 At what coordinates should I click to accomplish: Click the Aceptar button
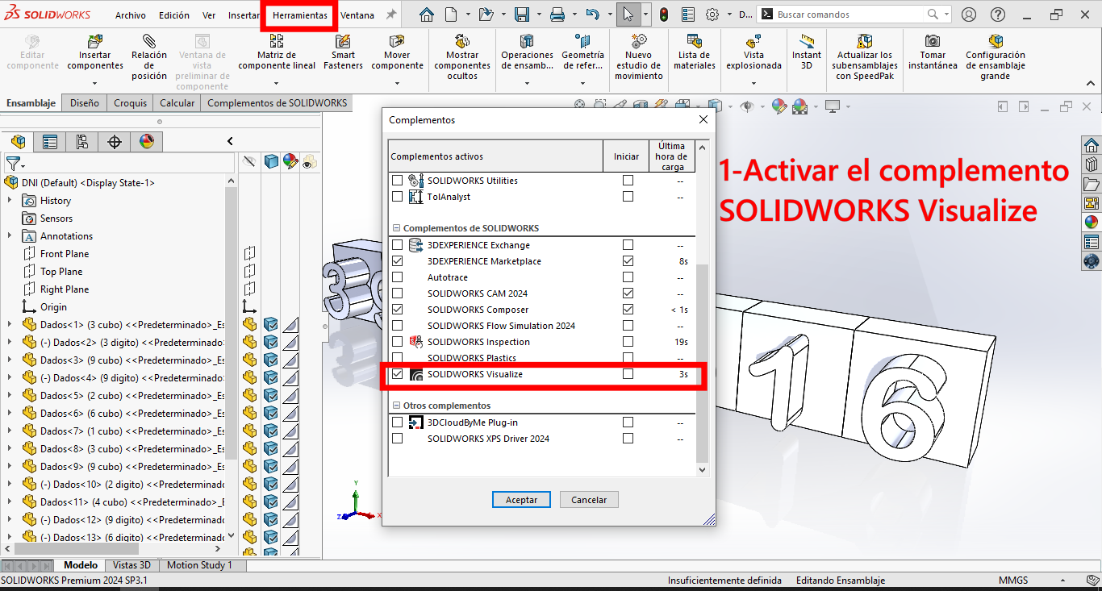tap(521, 500)
